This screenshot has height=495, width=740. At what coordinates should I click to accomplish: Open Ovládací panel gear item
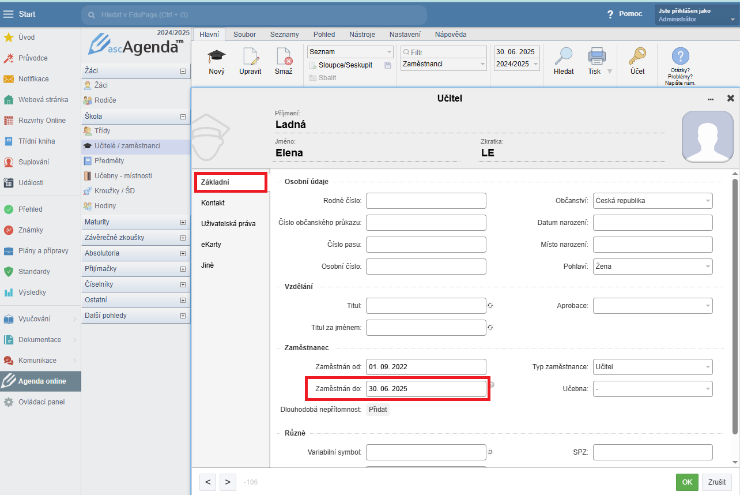coord(40,402)
